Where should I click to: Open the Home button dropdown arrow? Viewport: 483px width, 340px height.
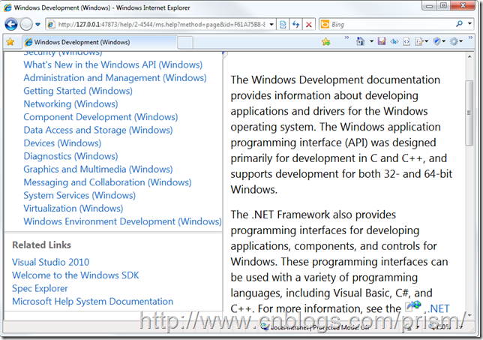pyautogui.click(x=371, y=41)
